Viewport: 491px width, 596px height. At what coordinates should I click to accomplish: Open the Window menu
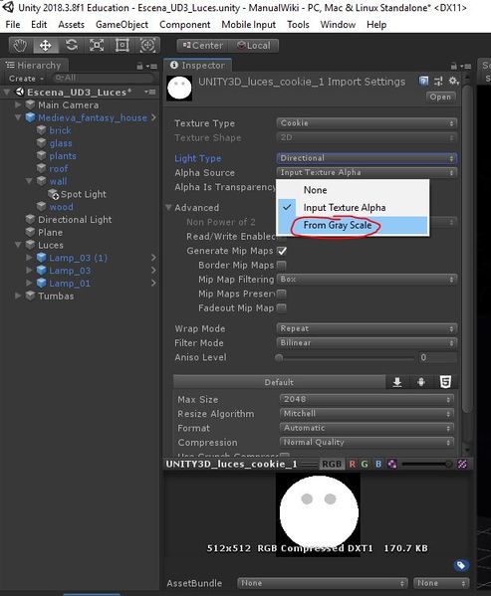point(338,25)
